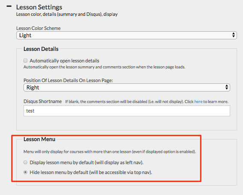Click the Disqus Shortname label
The width and height of the screenshot is (243, 195).
[x=43, y=101]
